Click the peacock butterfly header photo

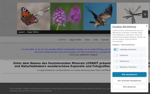point(33,16)
